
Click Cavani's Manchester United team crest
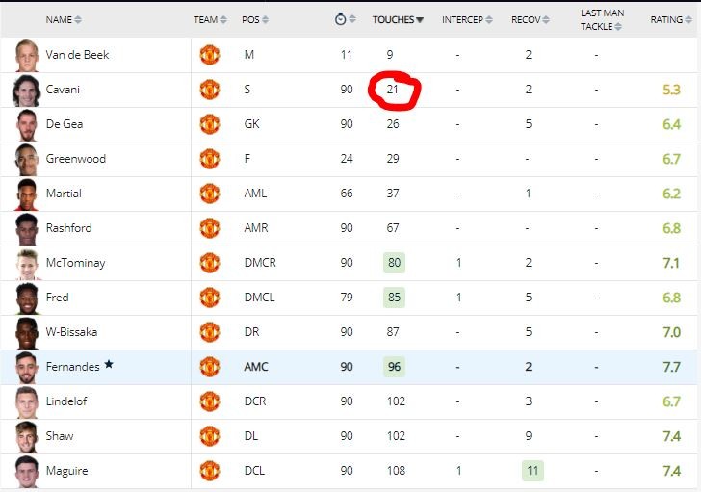coord(209,90)
